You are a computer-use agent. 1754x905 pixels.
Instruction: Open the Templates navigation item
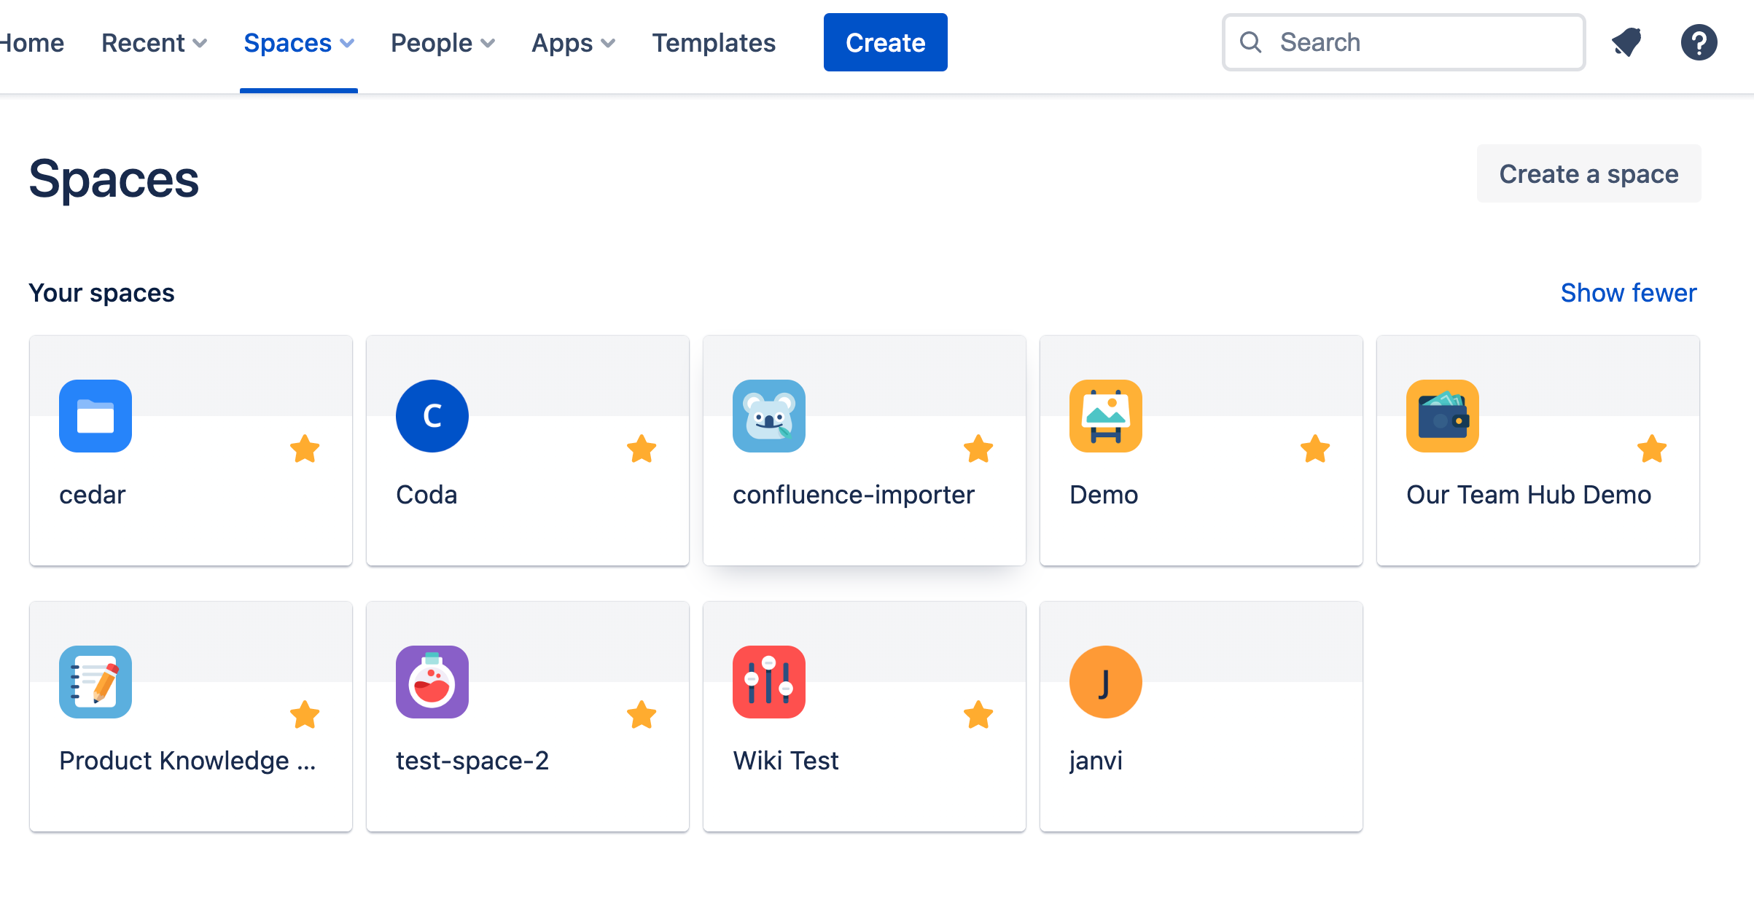(x=714, y=43)
